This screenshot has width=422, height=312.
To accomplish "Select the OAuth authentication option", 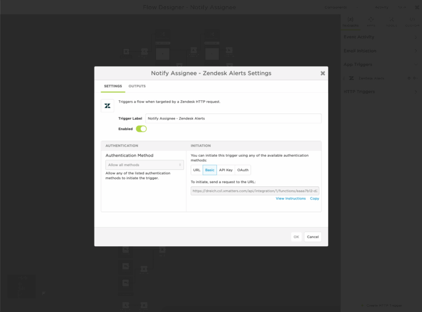I will tap(243, 170).
